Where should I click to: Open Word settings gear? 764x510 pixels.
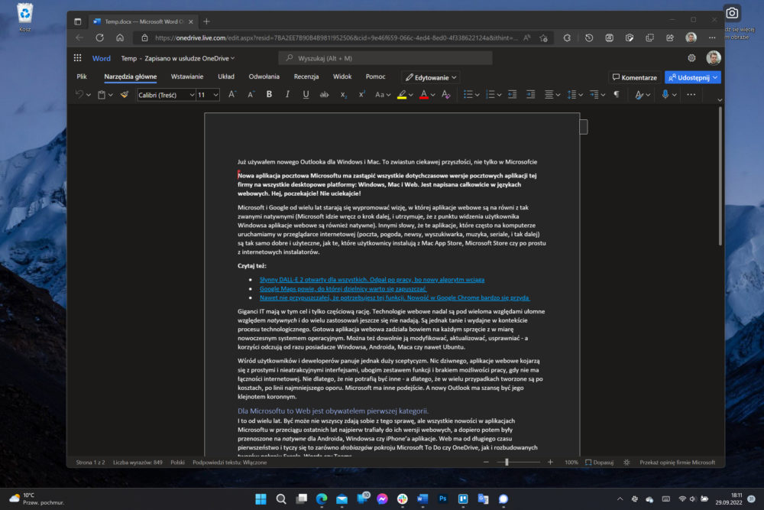691,58
